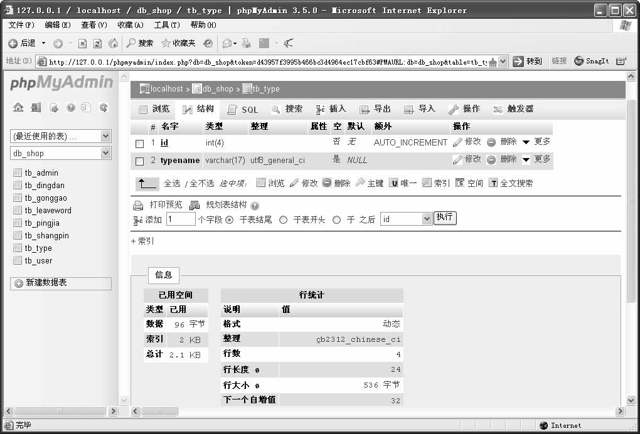Open the query window icon in sidebar
Image resolution: width=640 pixels, height=434 pixels.
(53, 108)
